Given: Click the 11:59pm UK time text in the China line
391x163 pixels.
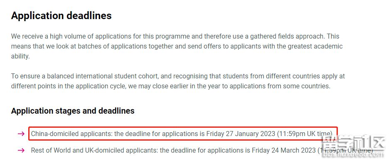Looking at the screenshot, I should (305, 134).
